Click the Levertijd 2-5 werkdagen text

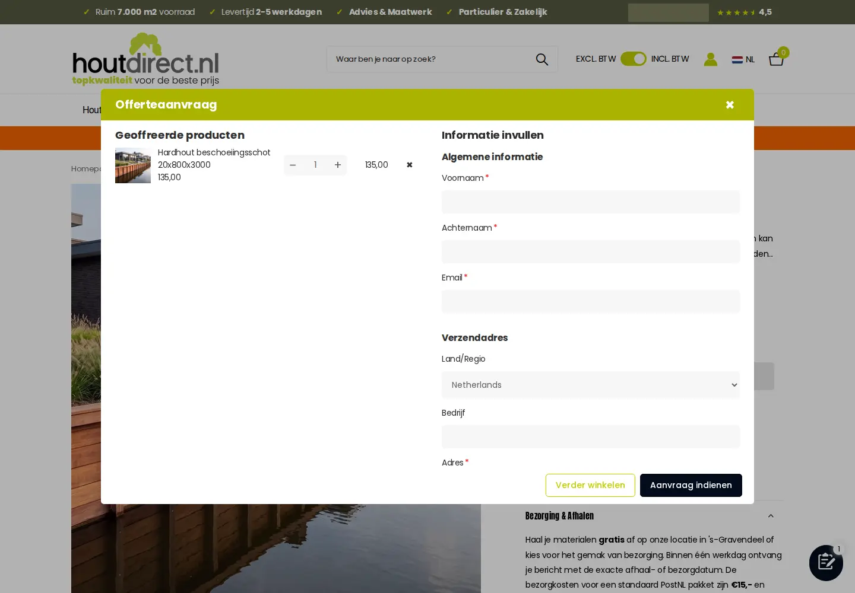tap(271, 12)
